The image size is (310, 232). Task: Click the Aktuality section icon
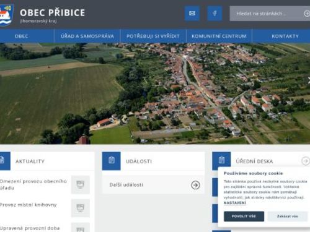[4, 161]
